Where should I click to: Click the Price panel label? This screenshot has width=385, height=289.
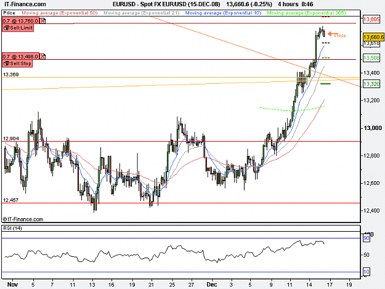9,13
